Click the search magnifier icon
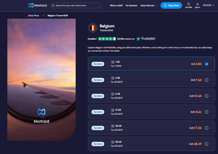This screenshot has width=218, height=154. 53,5
